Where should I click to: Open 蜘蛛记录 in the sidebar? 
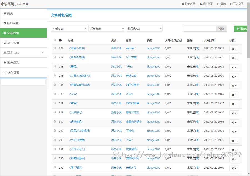pyautogui.click(x=23, y=63)
